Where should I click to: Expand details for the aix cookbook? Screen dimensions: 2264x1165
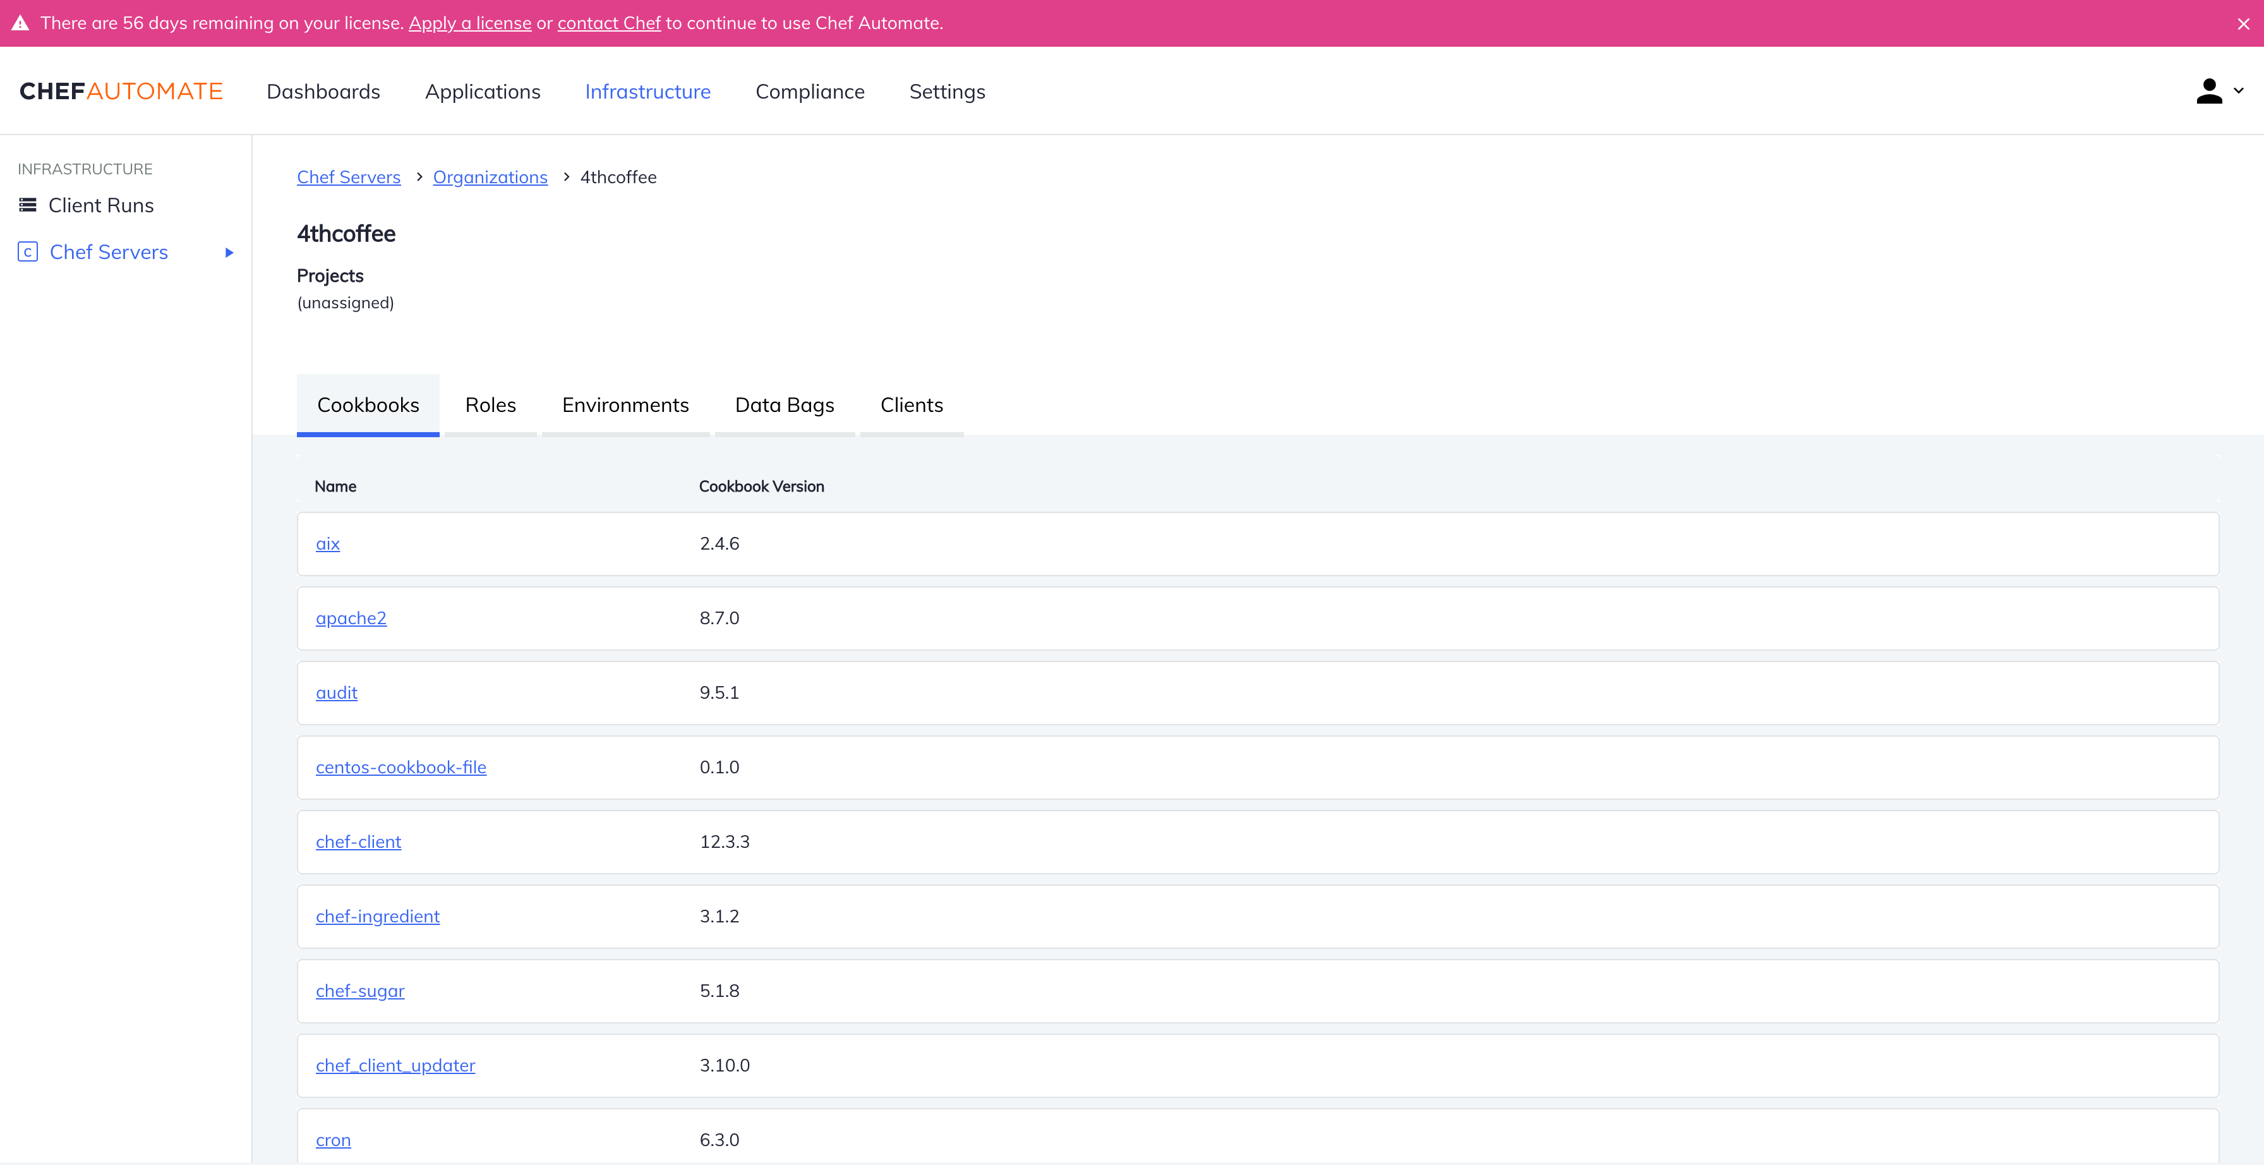point(327,543)
